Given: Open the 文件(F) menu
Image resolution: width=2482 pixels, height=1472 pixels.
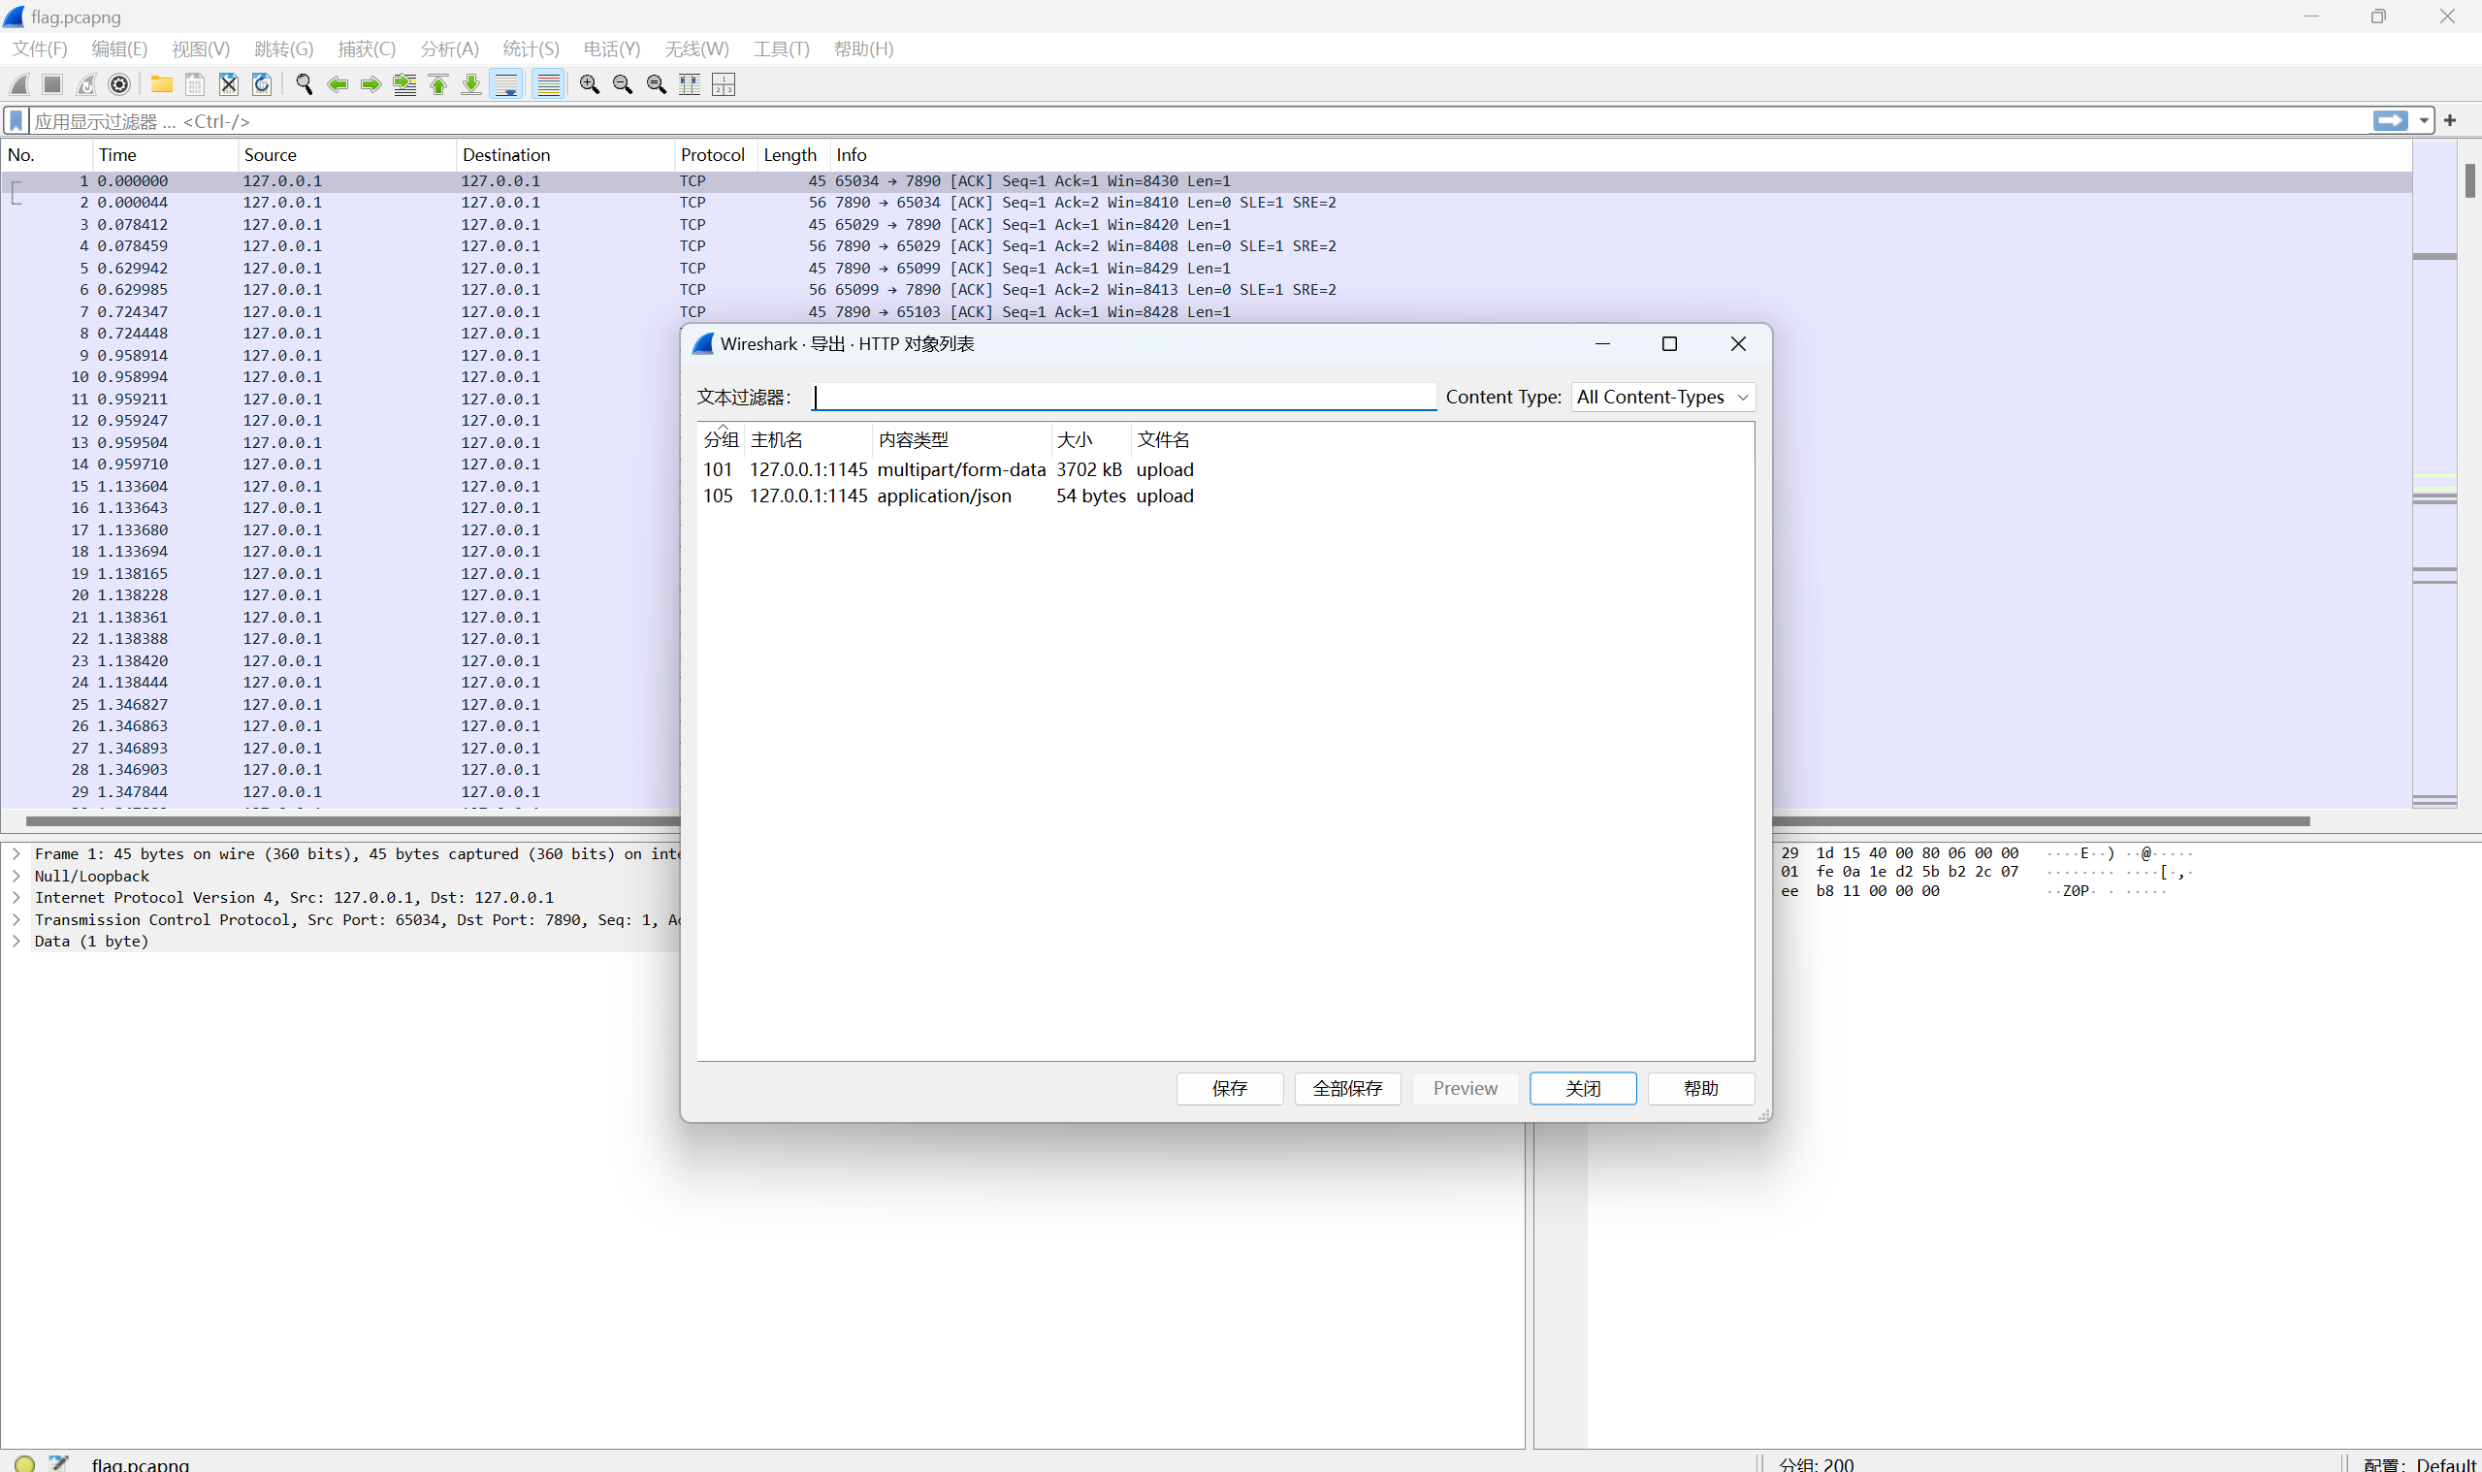Looking at the screenshot, I should coord(40,48).
